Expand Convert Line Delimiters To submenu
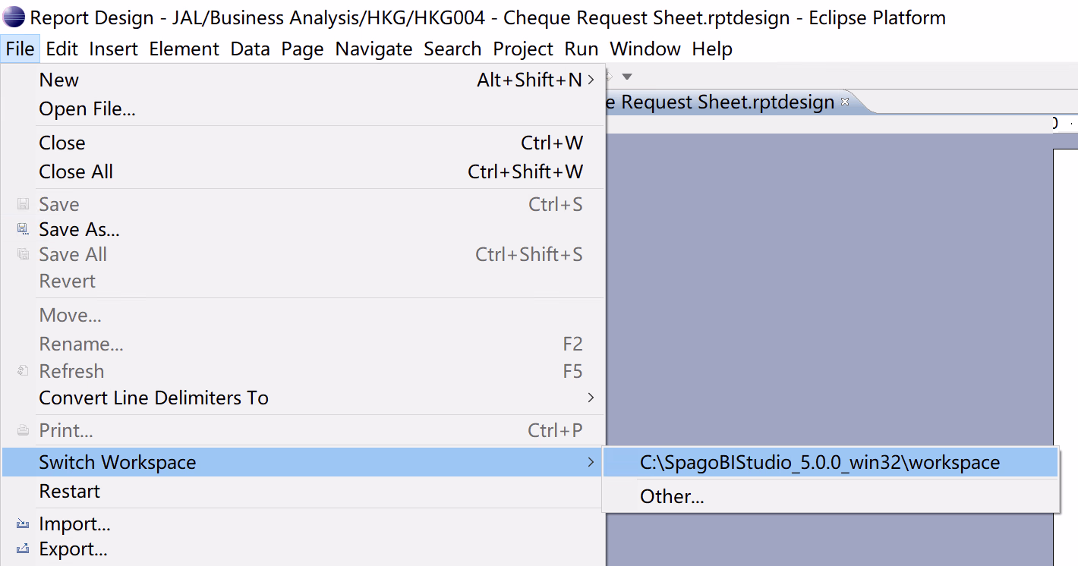The width and height of the screenshot is (1078, 566). pyautogui.click(x=591, y=398)
